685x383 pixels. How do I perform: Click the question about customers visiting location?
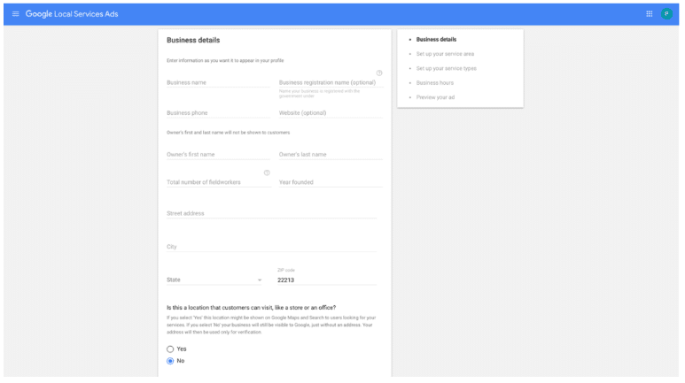[251, 308]
